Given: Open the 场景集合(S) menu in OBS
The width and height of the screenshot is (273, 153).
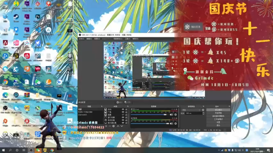Looking at the screenshot, I should [x=118, y=39].
